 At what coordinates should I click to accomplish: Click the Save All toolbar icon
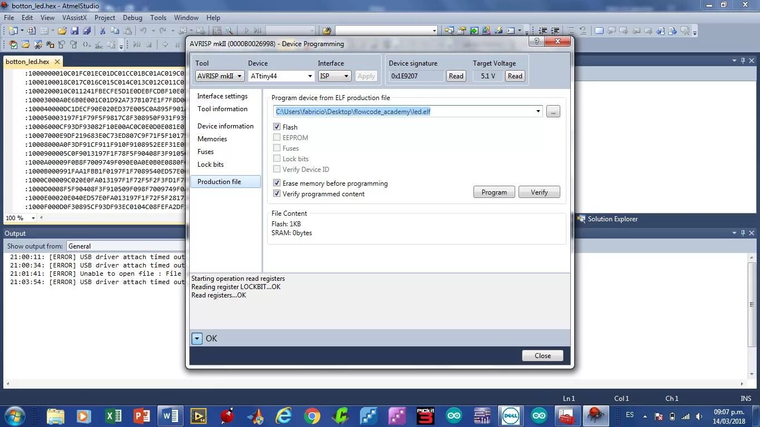point(87,31)
